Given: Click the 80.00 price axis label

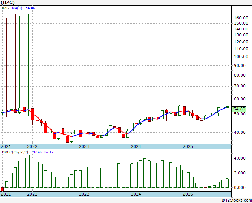Looking at the screenshot, I should pyautogui.click(x=240, y=75).
